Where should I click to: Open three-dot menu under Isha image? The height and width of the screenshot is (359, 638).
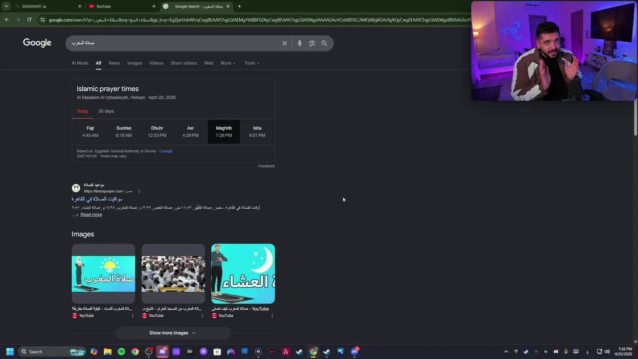pos(272,316)
